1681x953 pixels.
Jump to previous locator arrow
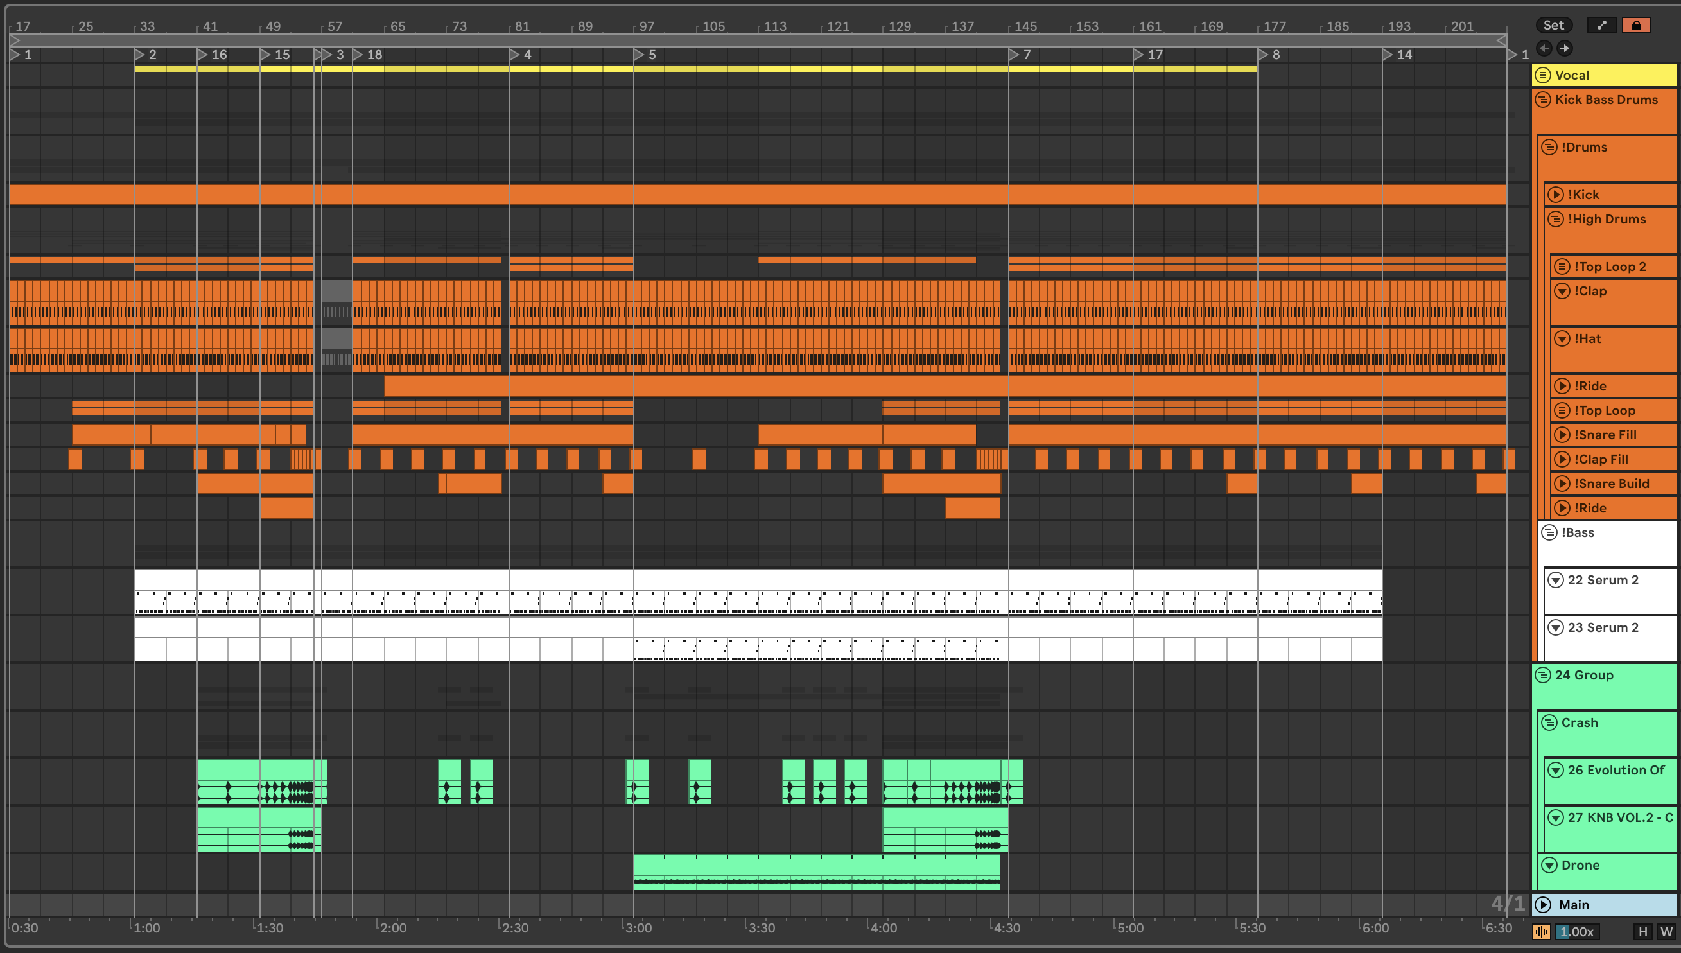click(x=1544, y=48)
